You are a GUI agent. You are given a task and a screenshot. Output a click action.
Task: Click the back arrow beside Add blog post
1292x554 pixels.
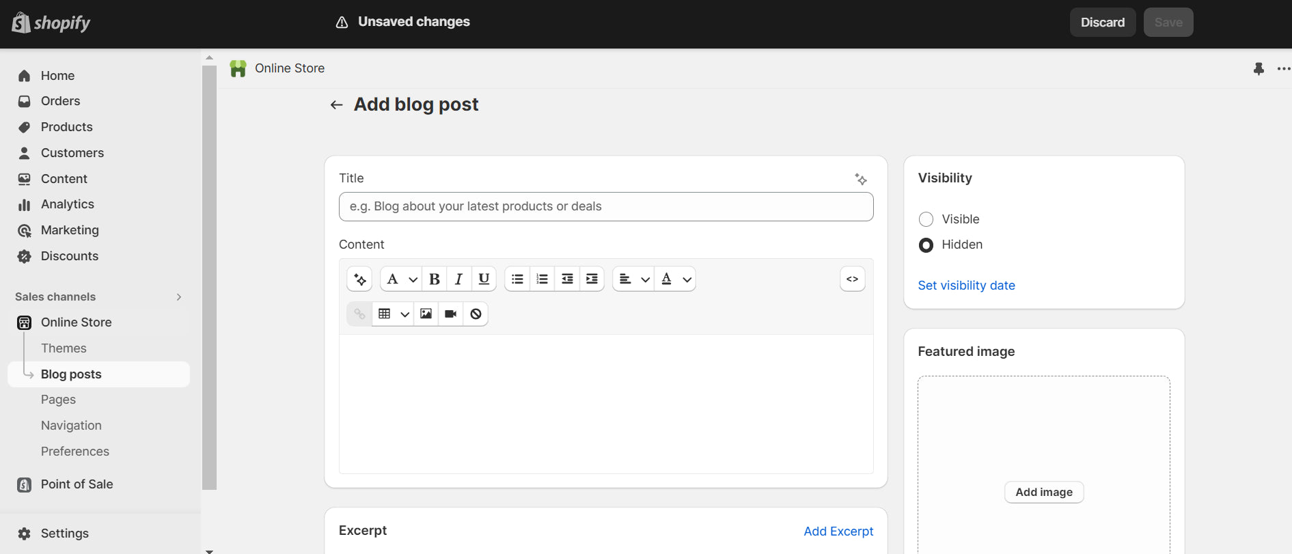pyautogui.click(x=336, y=105)
